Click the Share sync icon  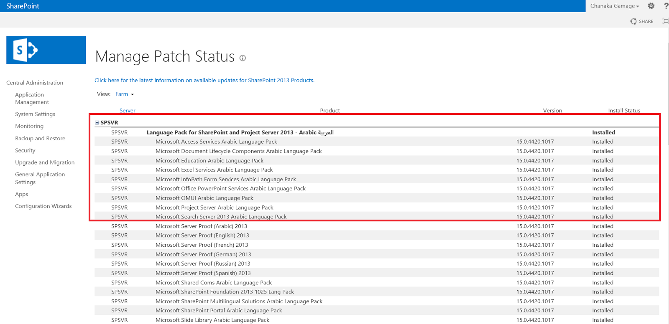coord(633,21)
